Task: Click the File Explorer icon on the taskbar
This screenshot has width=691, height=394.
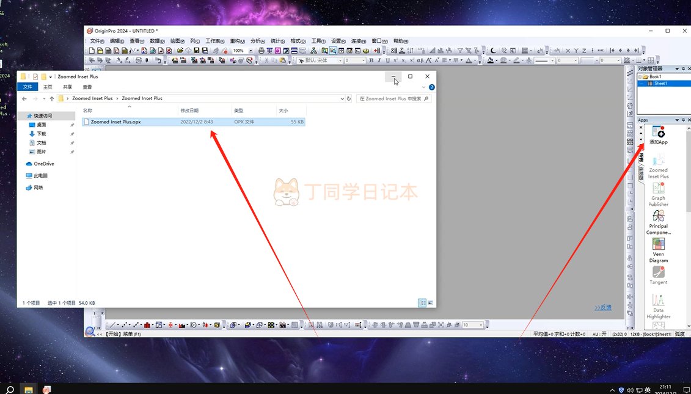Action: coord(28,389)
